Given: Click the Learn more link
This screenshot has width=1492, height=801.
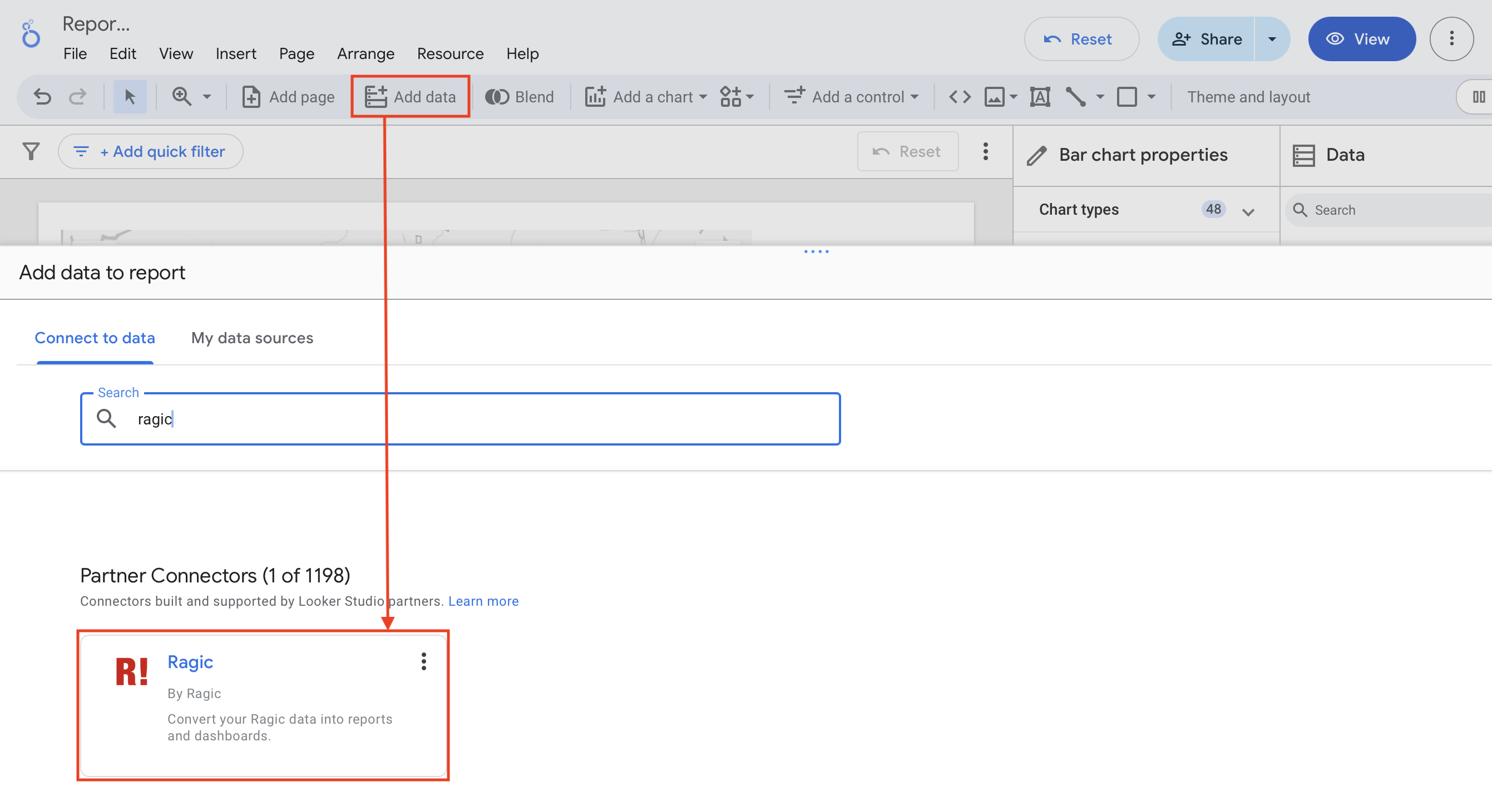Looking at the screenshot, I should tap(483, 601).
